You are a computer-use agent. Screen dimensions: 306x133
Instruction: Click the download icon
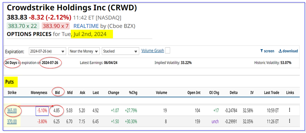(x=280, y=51)
